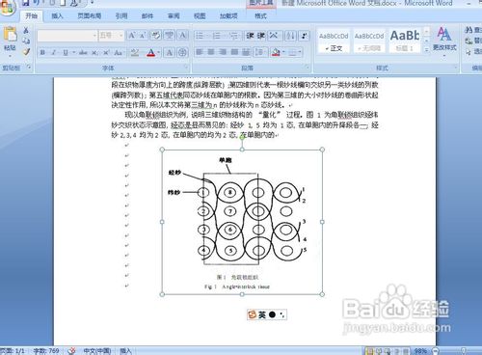This screenshot has height=355, width=482.
Task: Toggle justify alignment
Action: click(234, 52)
